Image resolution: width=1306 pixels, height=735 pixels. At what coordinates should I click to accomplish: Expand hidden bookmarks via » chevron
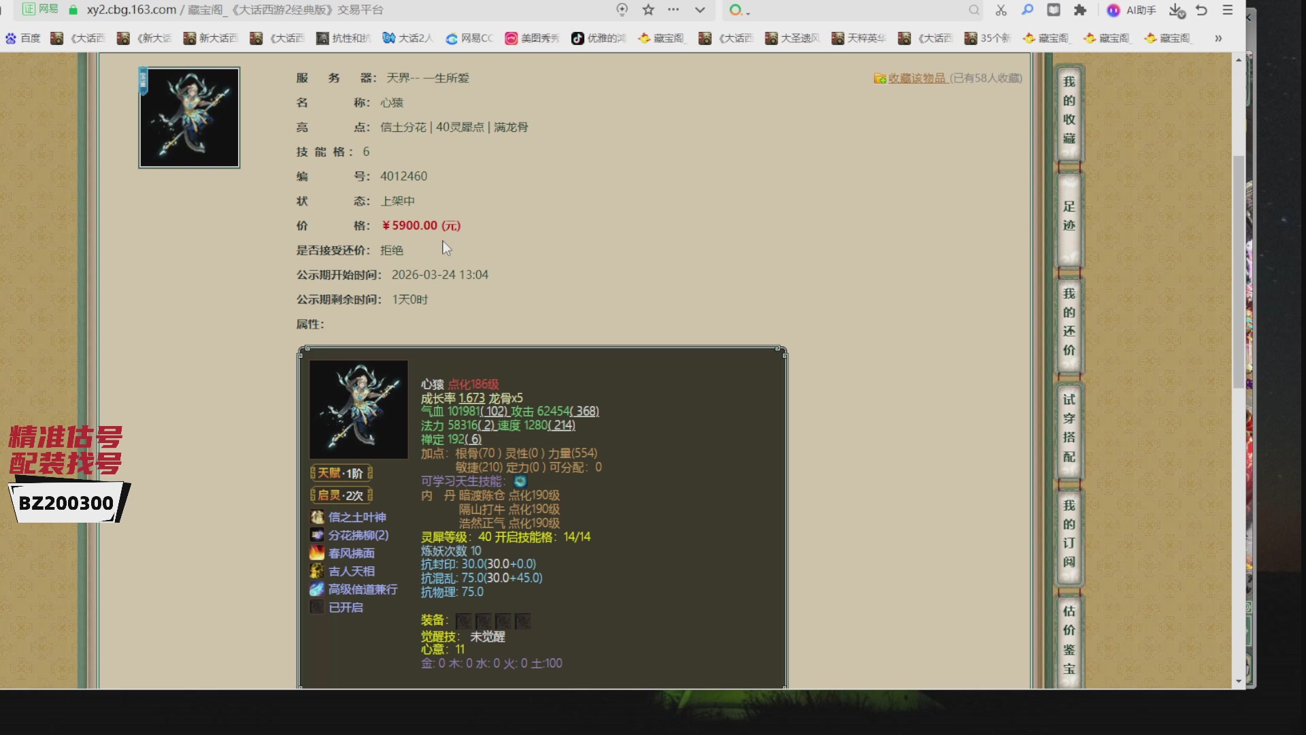click(1218, 39)
